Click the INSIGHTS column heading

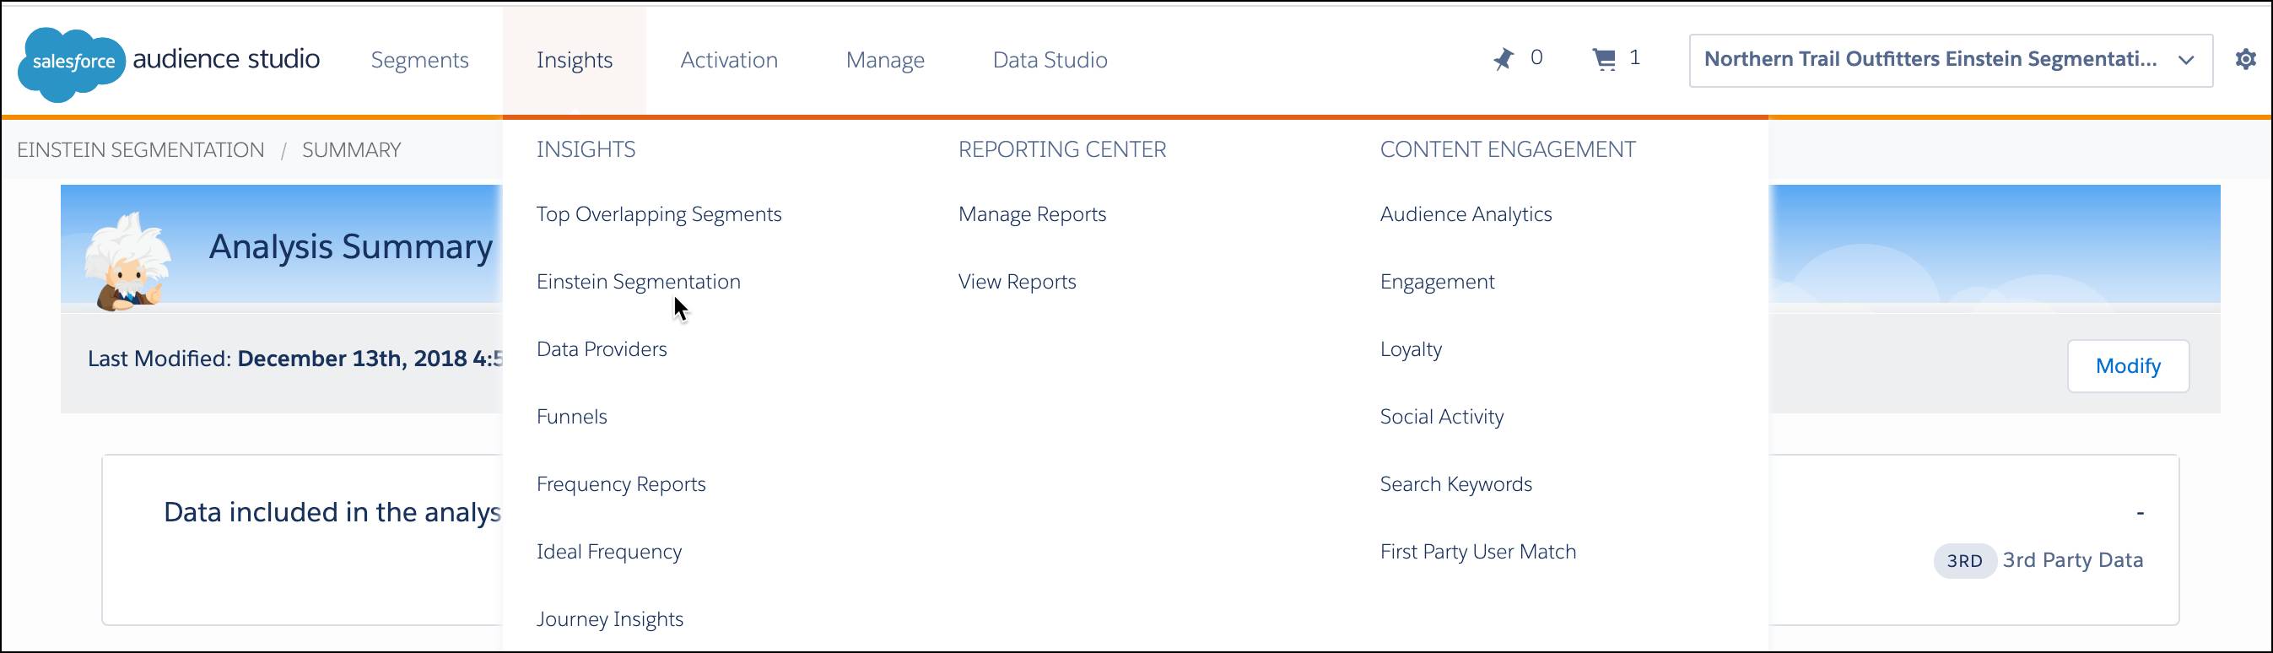click(x=585, y=149)
